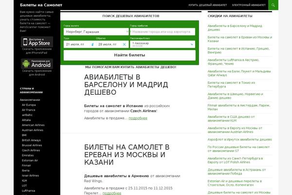The height and width of the screenshot is (195, 292).
Task: Open the search magnifier icon in header
Action: click(x=273, y=5)
